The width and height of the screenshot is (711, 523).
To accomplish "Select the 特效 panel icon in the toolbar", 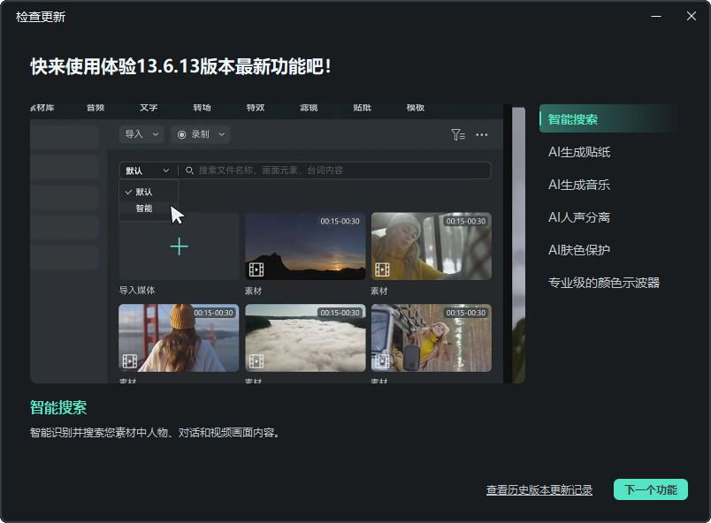I will click(x=257, y=107).
